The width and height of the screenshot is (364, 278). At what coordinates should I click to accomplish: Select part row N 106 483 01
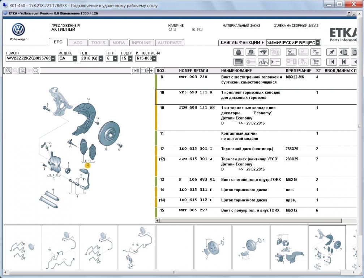[256, 182]
